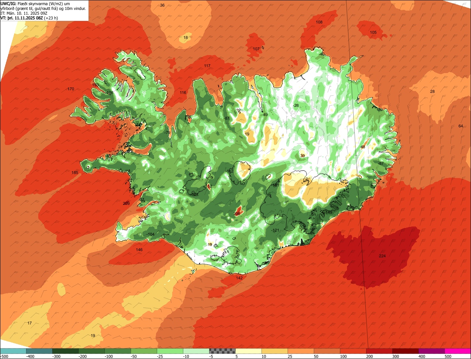This screenshot has width=471, height=359.
Task: Click the 'VT: þri. 11.11.2025 08Z' valid time line
Action: pyautogui.click(x=29, y=18)
